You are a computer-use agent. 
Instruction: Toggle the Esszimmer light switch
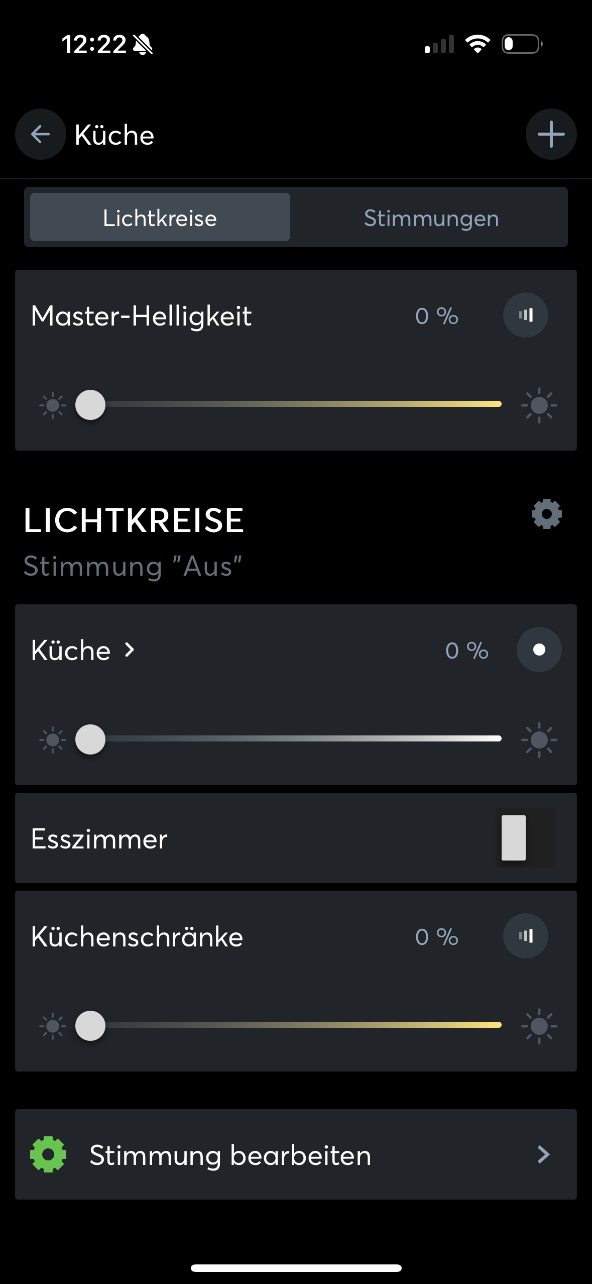click(x=525, y=838)
